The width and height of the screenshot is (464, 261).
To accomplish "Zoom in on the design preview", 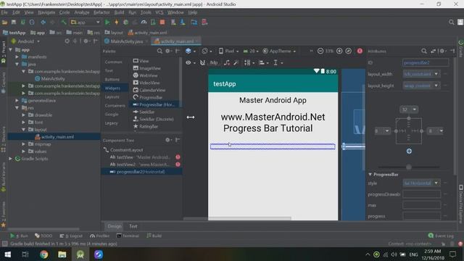I will 339,51.
